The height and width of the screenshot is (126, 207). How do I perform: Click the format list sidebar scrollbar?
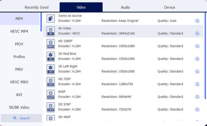tap(41, 22)
